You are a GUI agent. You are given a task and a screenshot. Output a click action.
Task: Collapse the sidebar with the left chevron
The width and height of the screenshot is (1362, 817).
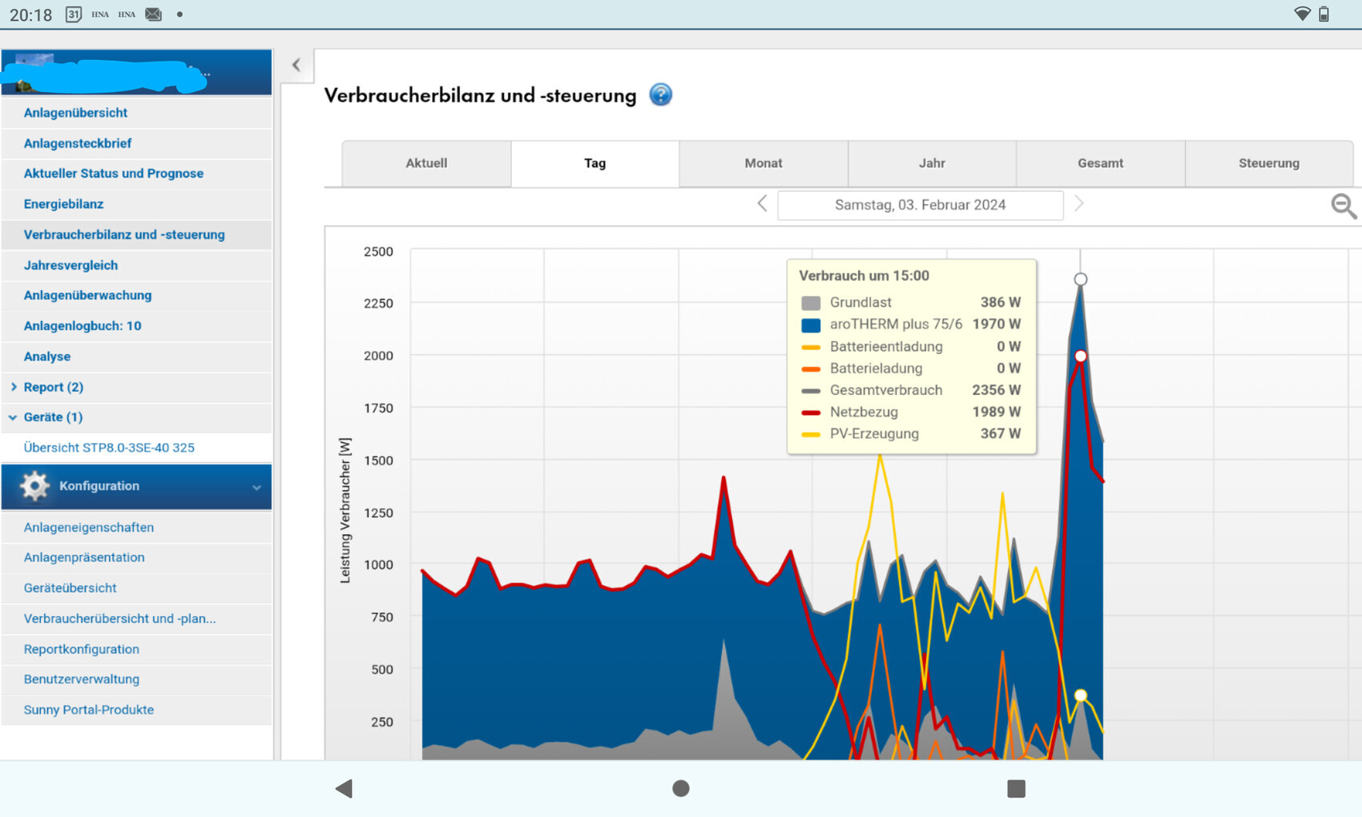point(296,66)
